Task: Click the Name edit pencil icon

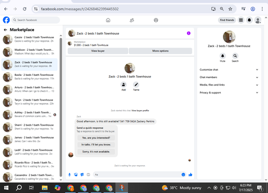Action: pyautogui.click(x=136, y=84)
